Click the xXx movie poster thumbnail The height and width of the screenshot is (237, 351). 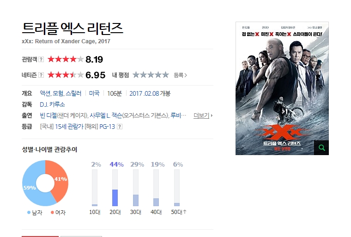(282, 88)
